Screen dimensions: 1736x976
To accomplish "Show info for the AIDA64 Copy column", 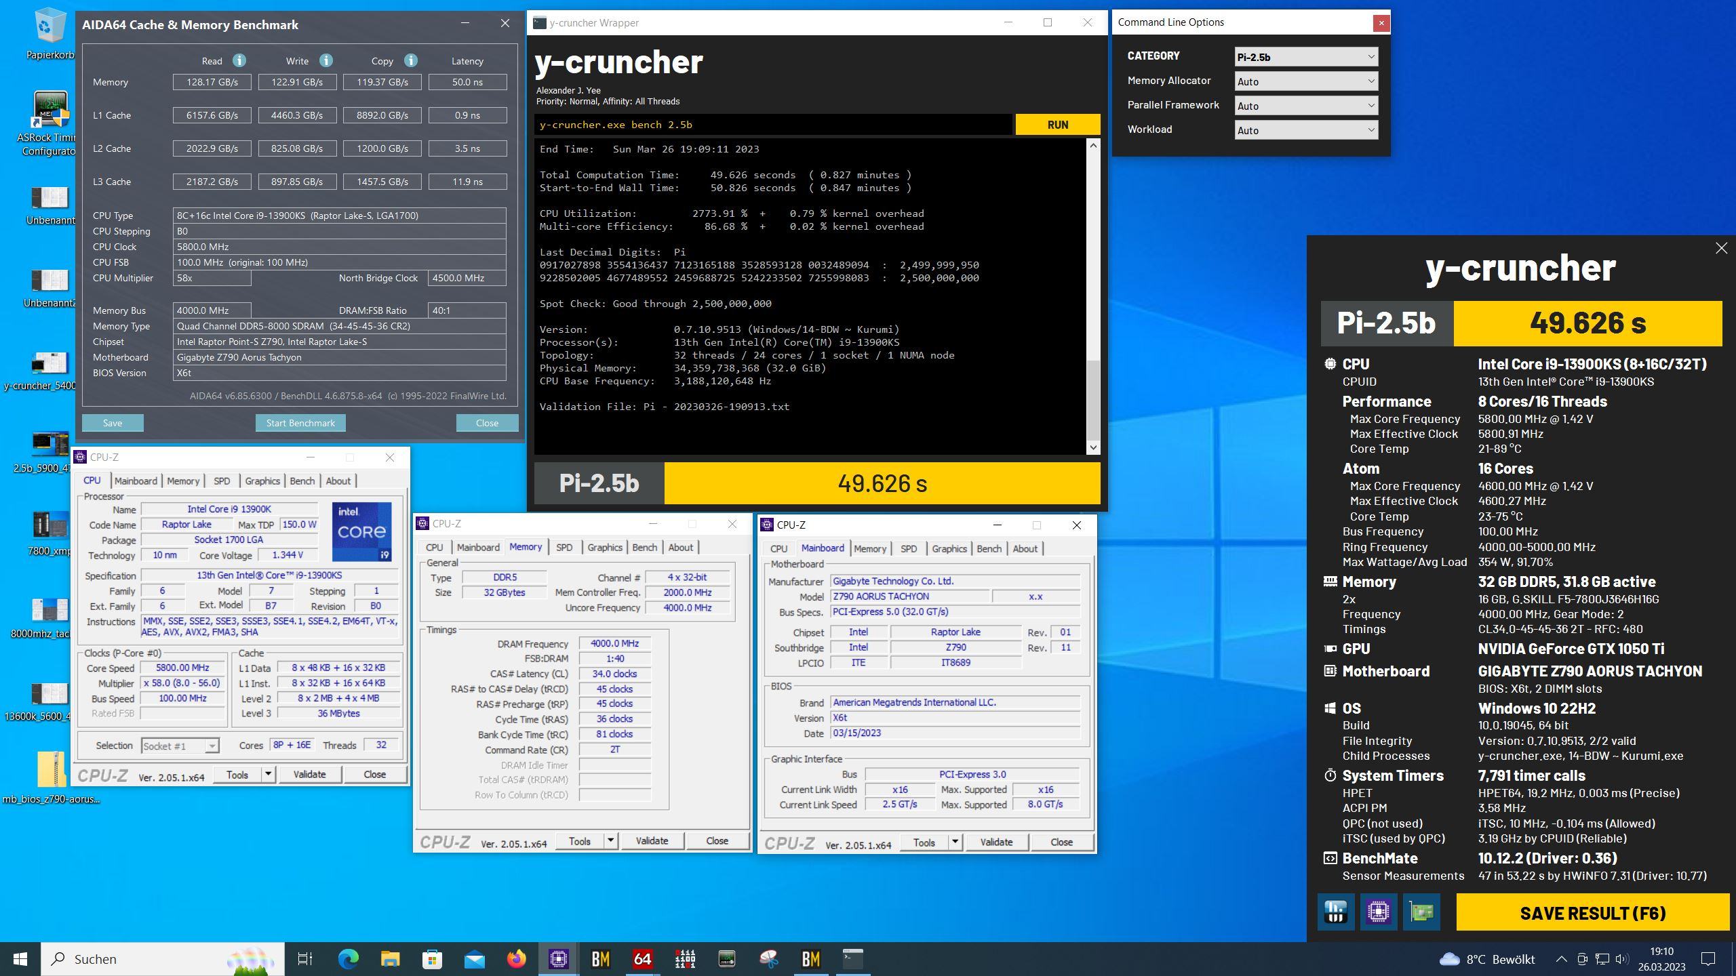I will (x=410, y=60).
